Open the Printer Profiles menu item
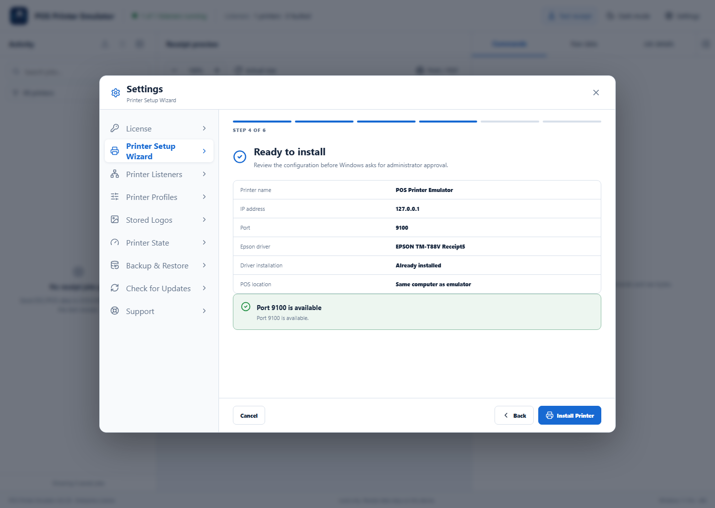The height and width of the screenshot is (508, 715). click(159, 197)
